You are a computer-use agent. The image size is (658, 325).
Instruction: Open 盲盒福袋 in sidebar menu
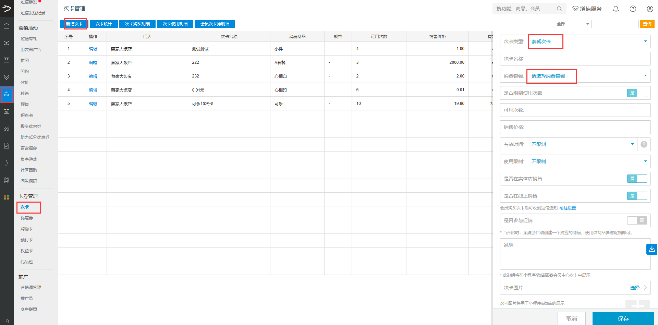coord(29,148)
